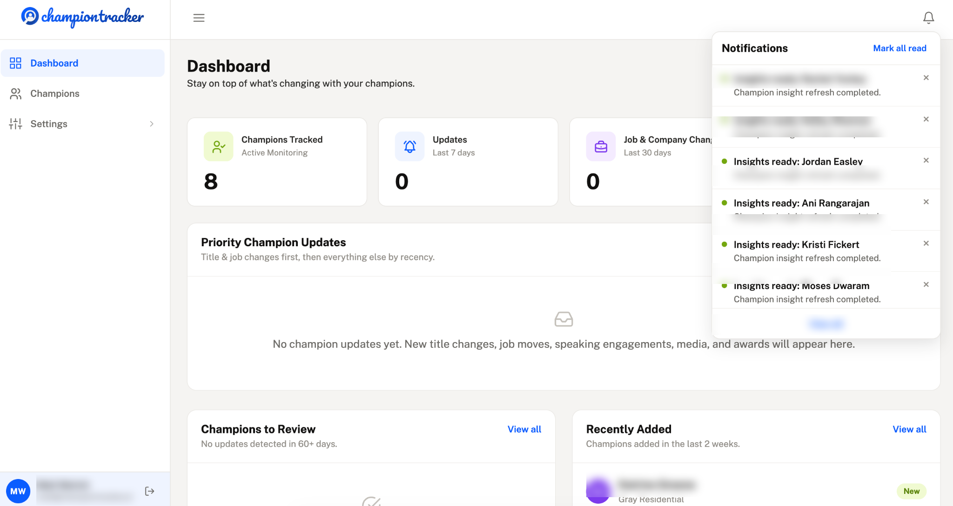This screenshot has height=506, width=953.
Task: Click the championtracker logo
Action: click(x=82, y=17)
